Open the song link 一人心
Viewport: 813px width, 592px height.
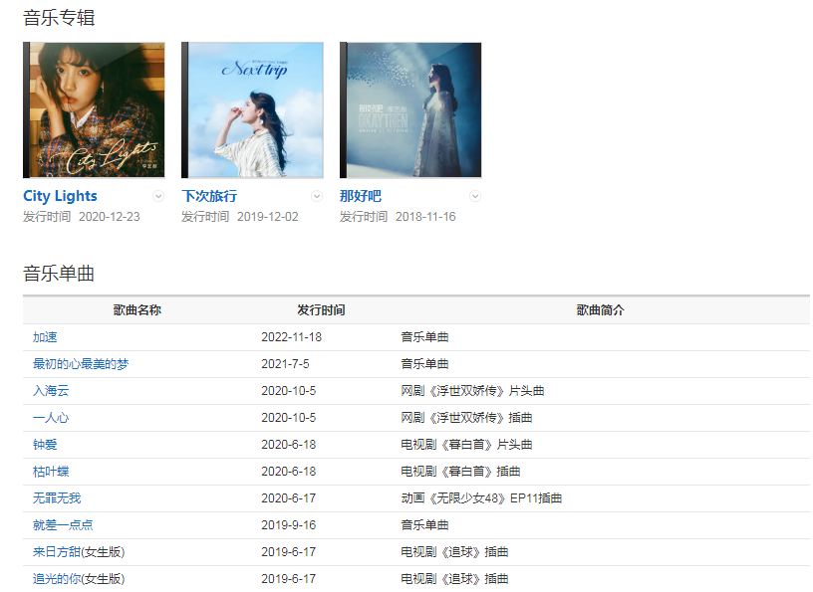(51, 418)
